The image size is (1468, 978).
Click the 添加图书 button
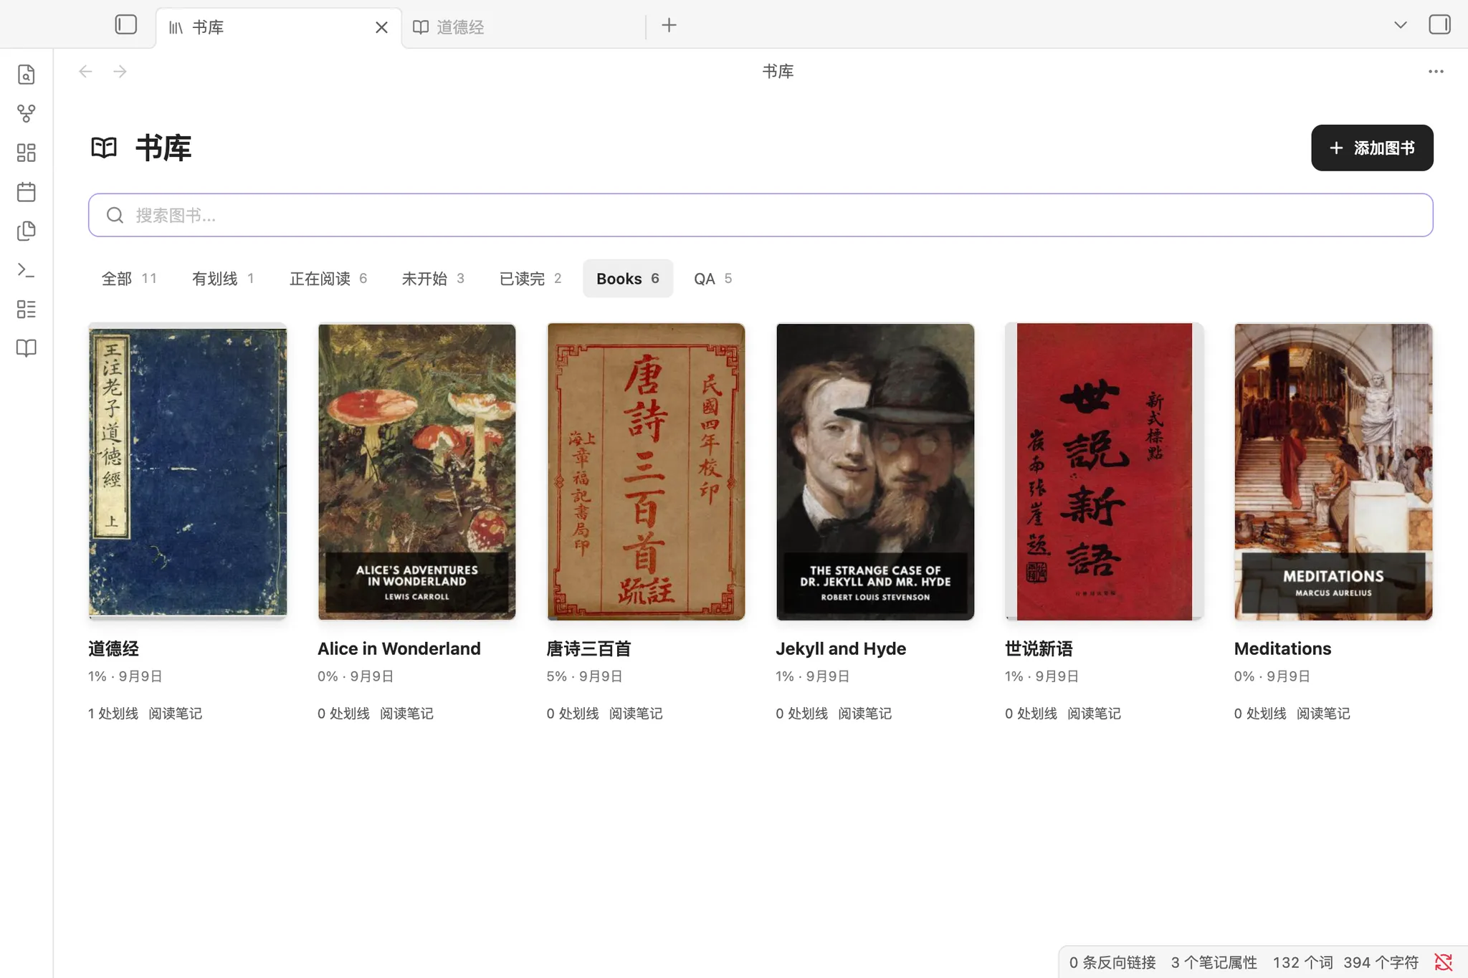click(1372, 148)
